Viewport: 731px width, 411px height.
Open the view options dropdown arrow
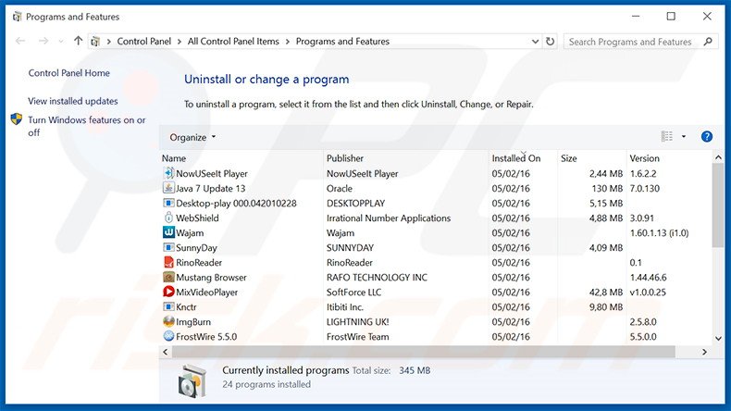[684, 137]
